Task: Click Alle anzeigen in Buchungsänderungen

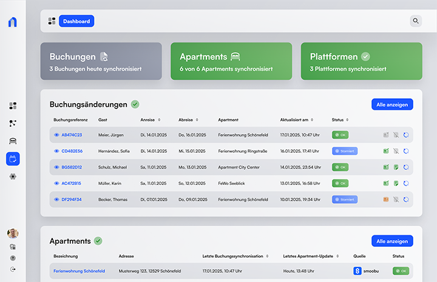Action: click(391, 105)
